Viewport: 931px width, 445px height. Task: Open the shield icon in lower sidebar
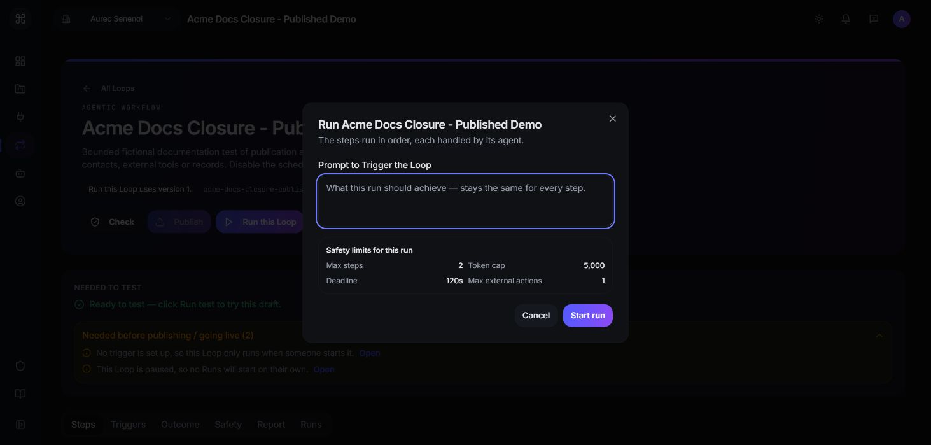point(20,366)
